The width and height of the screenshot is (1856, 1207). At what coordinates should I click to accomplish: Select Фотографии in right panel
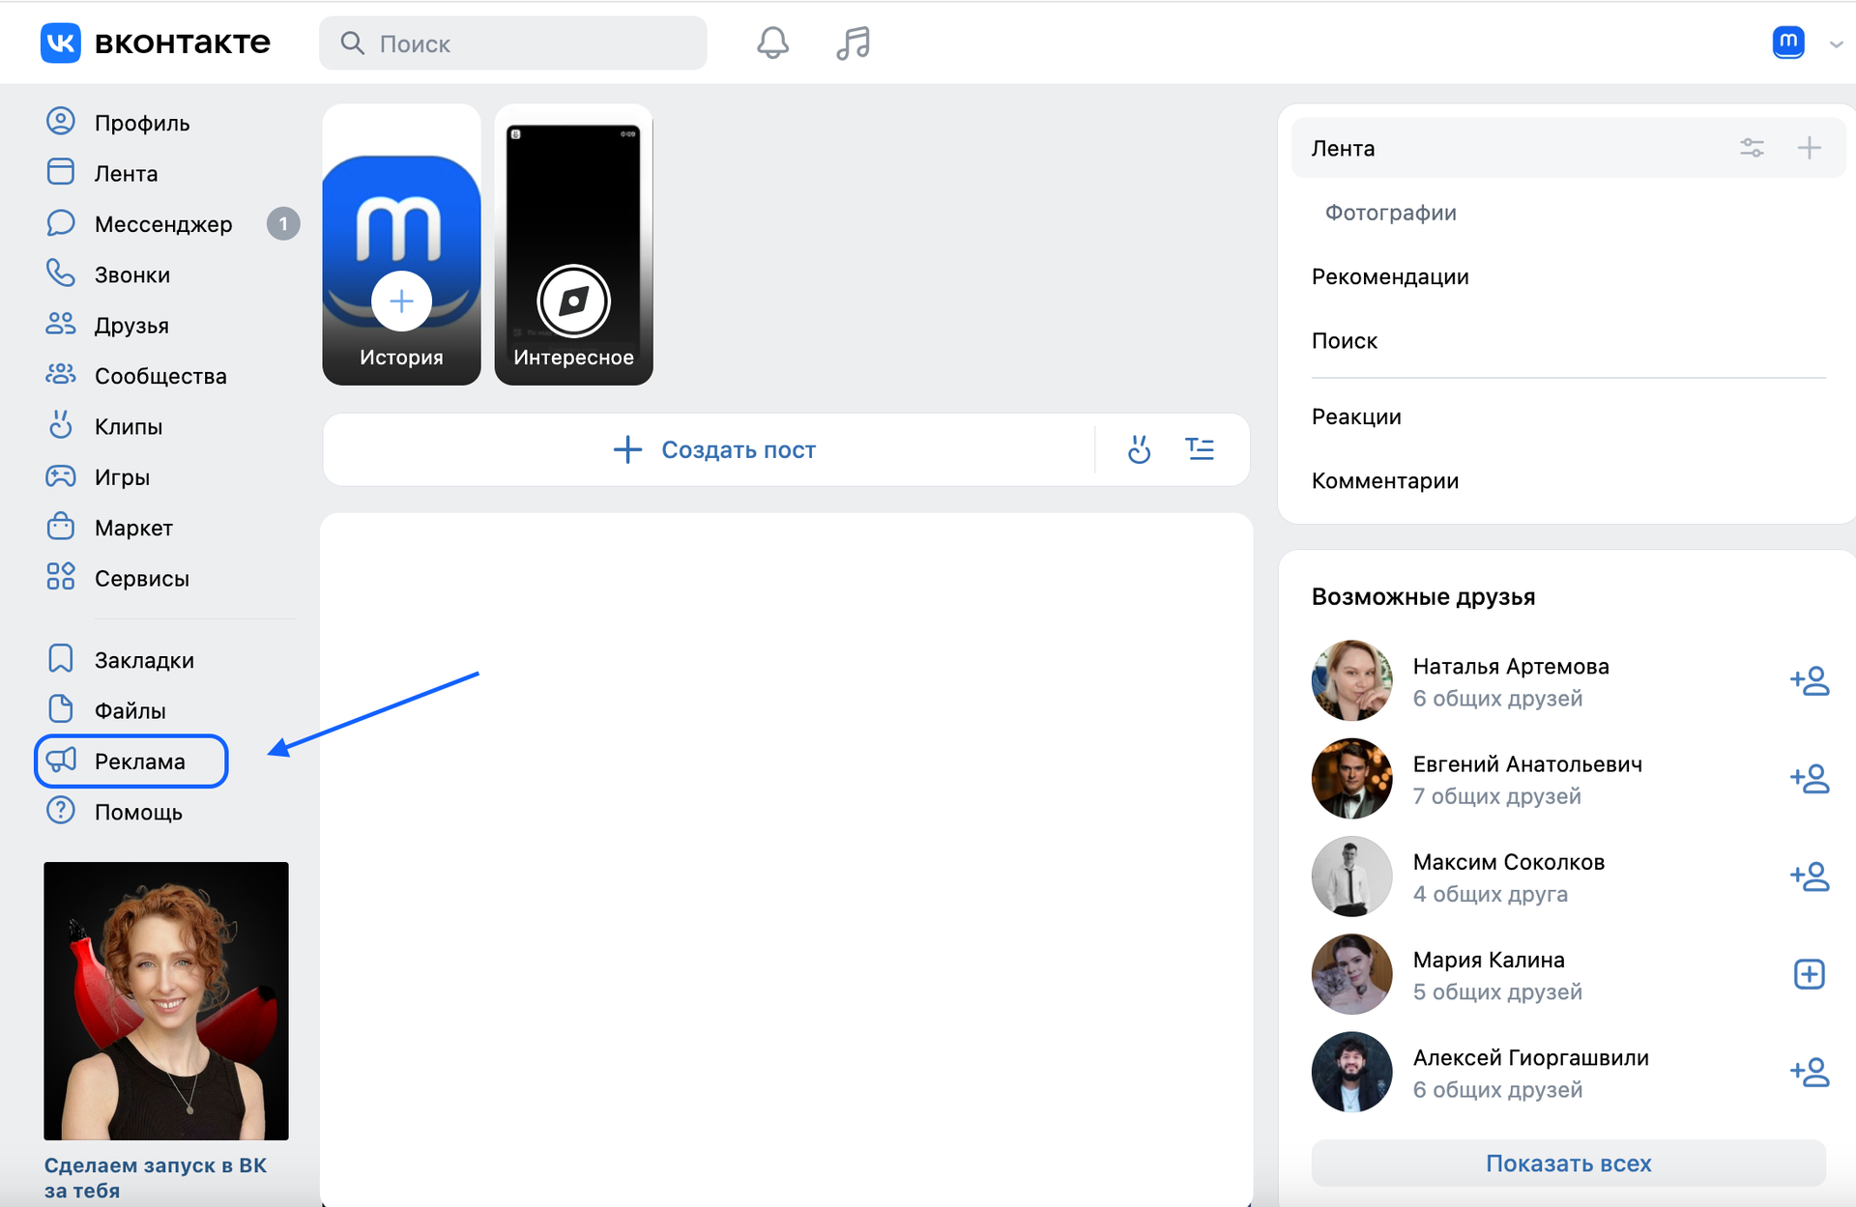coord(1390,213)
